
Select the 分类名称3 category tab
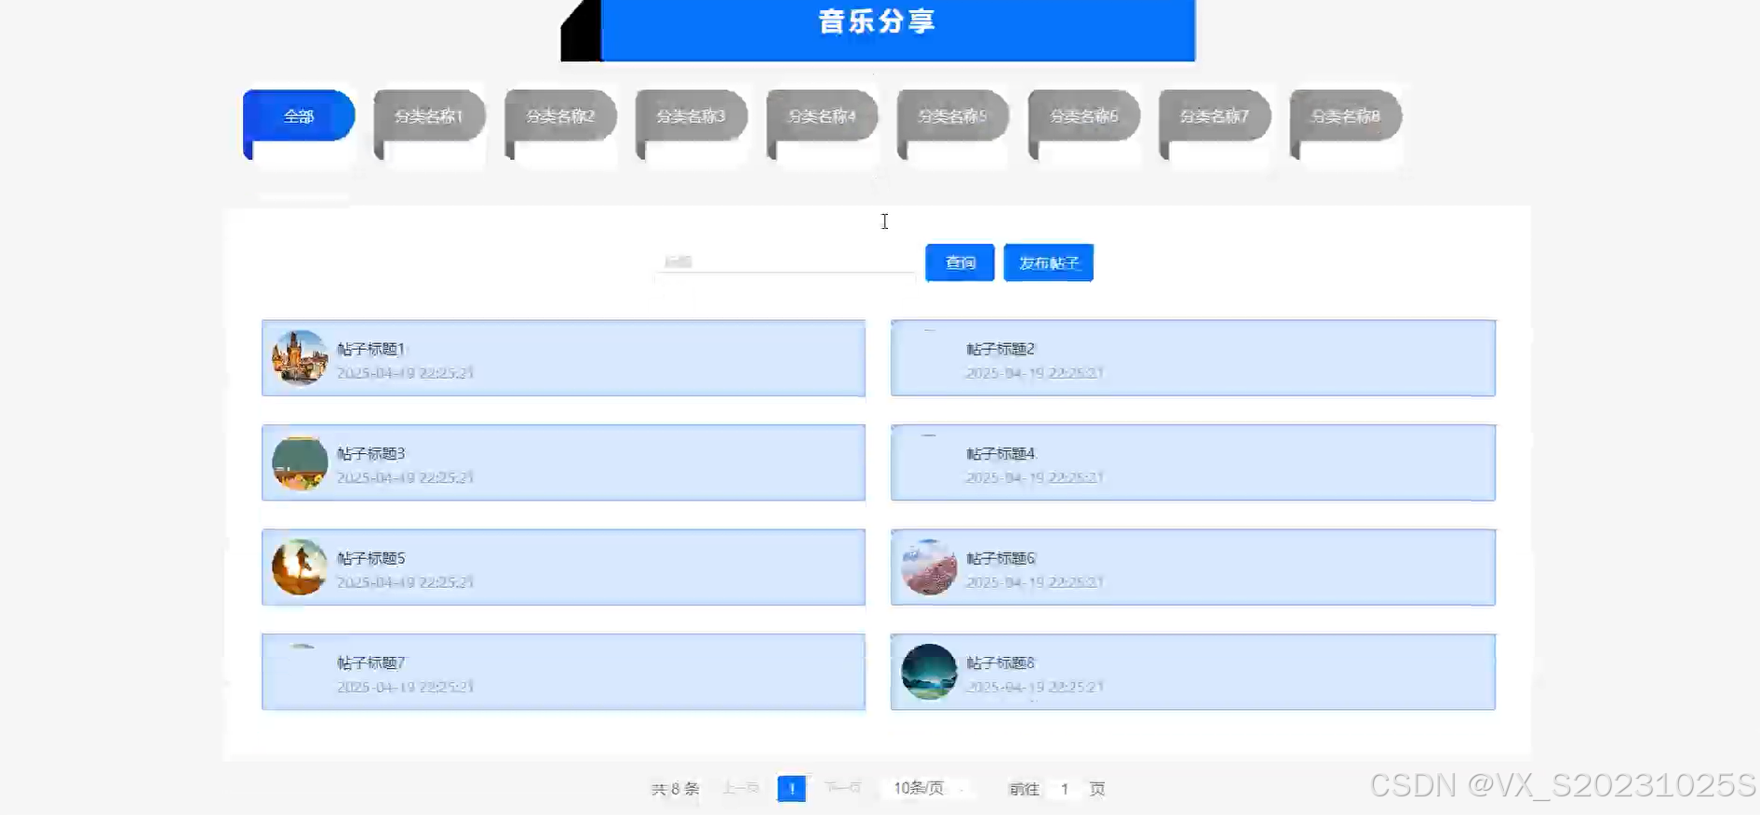pos(692,116)
